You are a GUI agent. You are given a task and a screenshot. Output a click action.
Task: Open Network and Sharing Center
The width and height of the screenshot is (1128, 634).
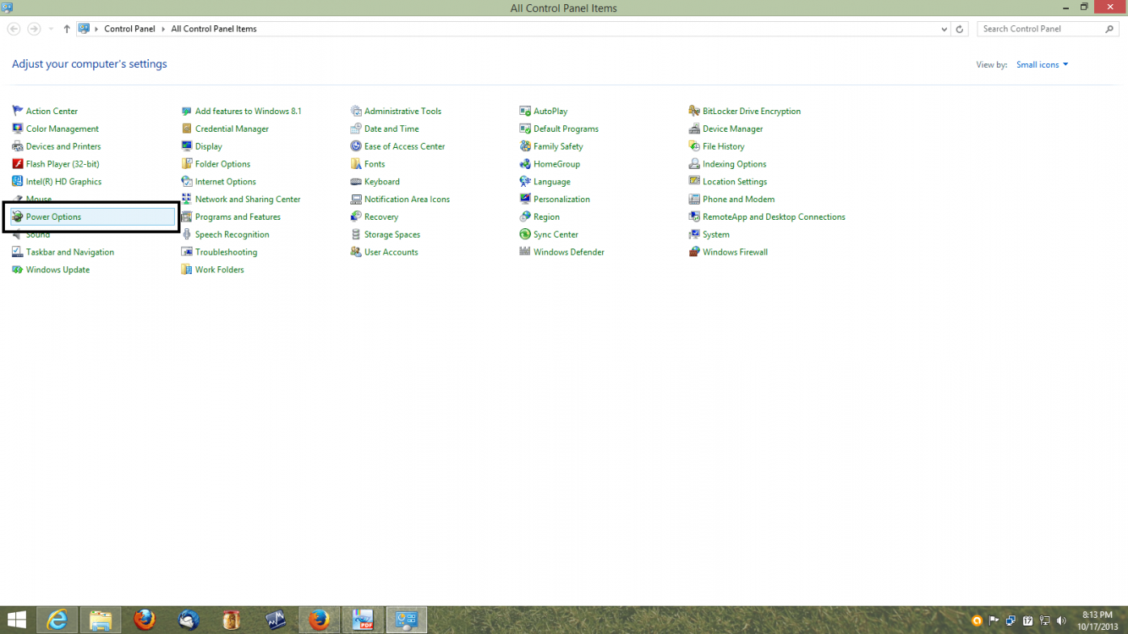click(248, 199)
